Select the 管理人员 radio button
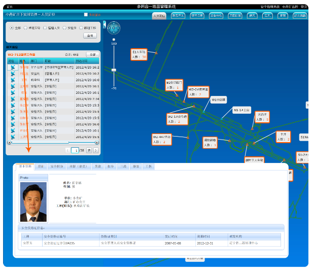Screen dimensions: 312x270 (45, 28)
